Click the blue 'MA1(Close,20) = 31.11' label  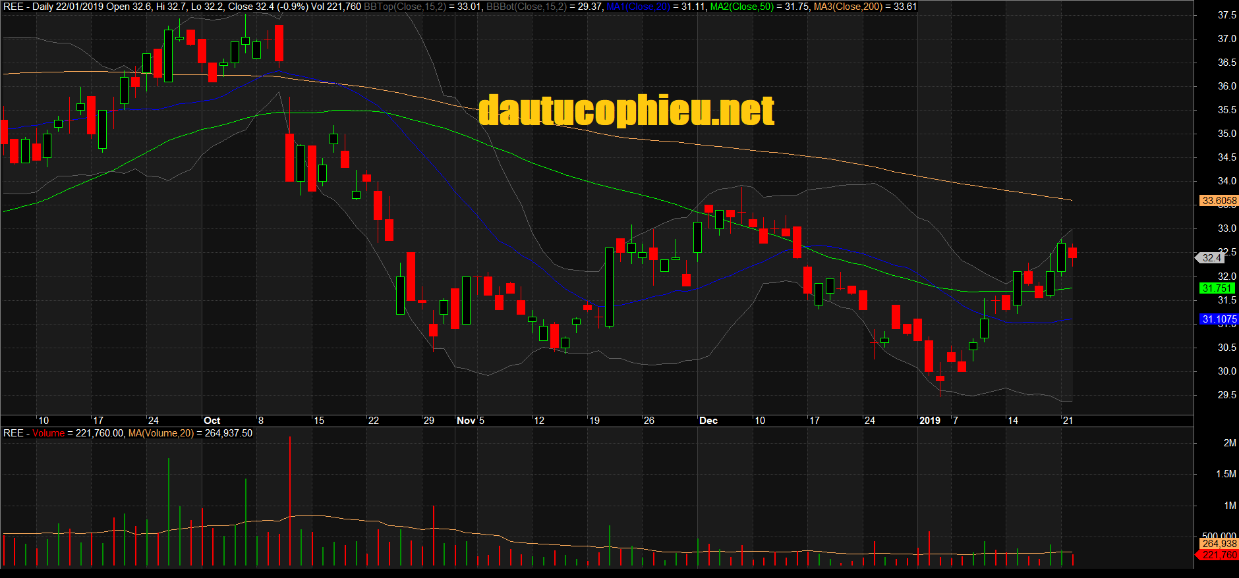click(656, 7)
